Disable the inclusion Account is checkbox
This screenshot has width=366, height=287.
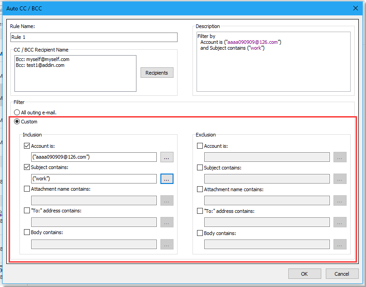[26, 146]
